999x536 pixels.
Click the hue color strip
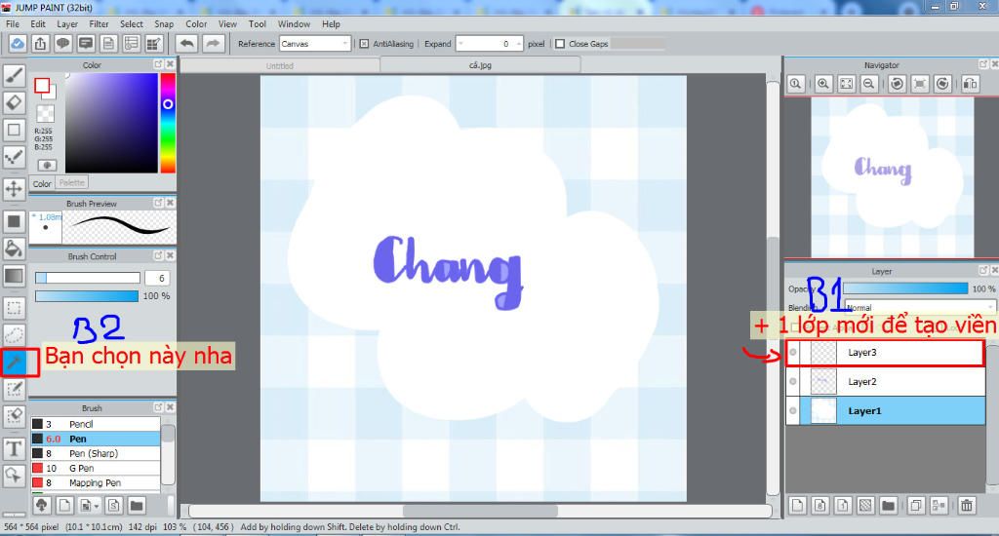click(168, 123)
